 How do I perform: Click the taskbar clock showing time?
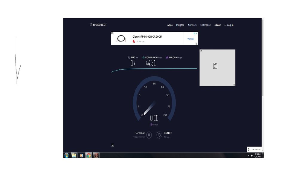(258, 155)
